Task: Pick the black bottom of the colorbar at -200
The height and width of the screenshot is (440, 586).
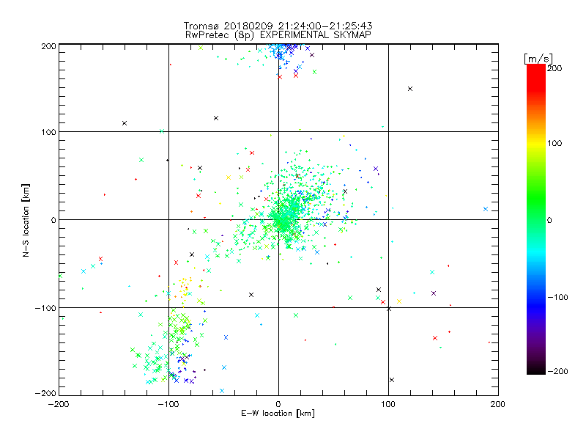Action: (536, 371)
